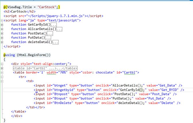Viewport: 193px width, 123px height.
Task: Expand the PutData function outline
Action: click(x=2, y=38)
